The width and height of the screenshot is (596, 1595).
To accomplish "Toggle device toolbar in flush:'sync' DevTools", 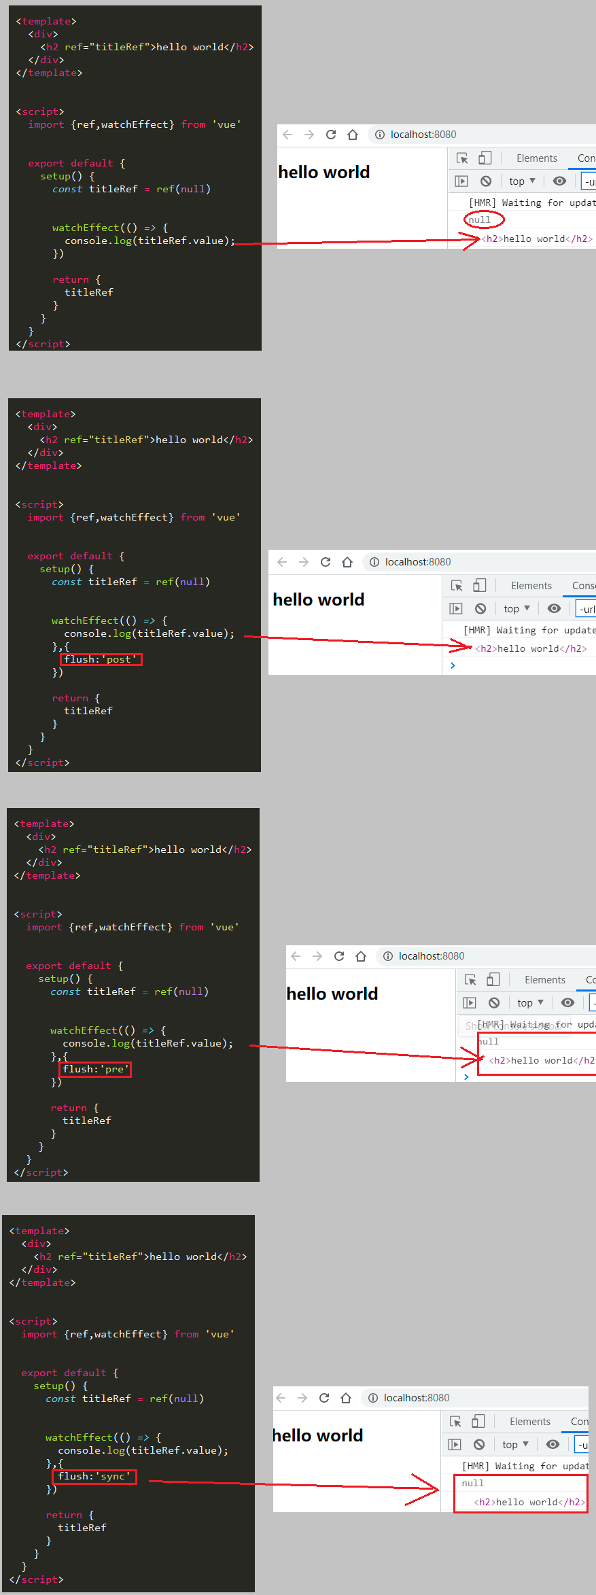I will tap(478, 1421).
